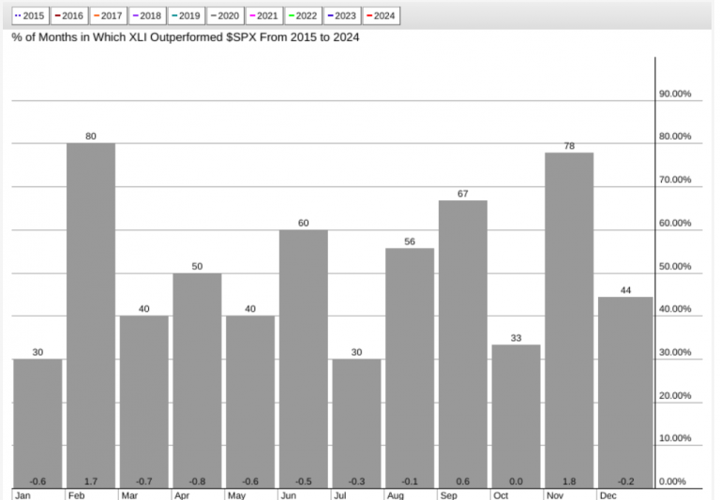This screenshot has width=720, height=500.
Task: Click the 0.6 average value in Sep bar
Action: 463,481
